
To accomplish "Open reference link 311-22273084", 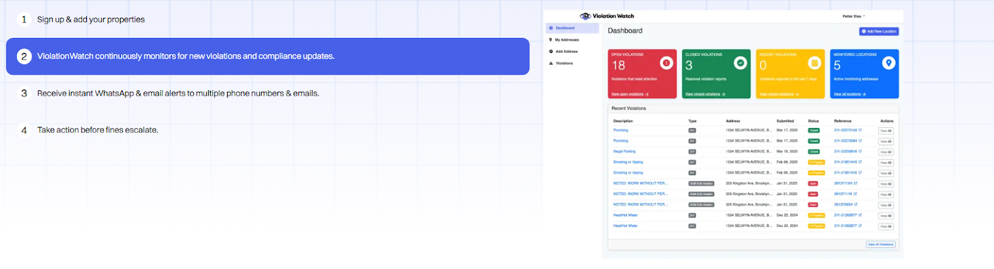I will [x=845, y=141].
